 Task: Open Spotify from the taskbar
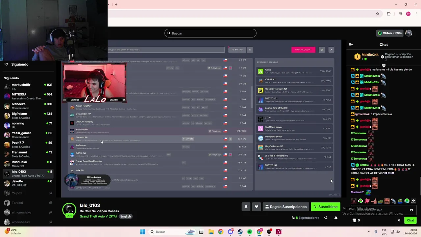point(250,232)
